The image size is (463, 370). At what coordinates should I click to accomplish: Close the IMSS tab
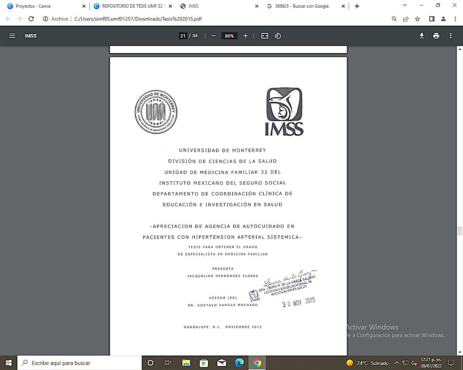click(257, 6)
